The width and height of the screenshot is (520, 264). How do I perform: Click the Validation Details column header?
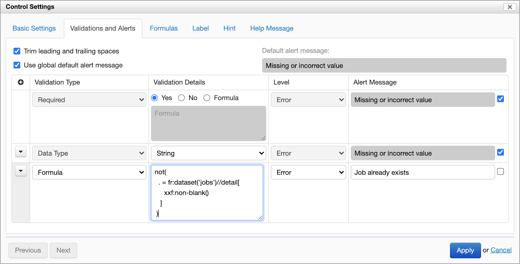click(x=179, y=82)
